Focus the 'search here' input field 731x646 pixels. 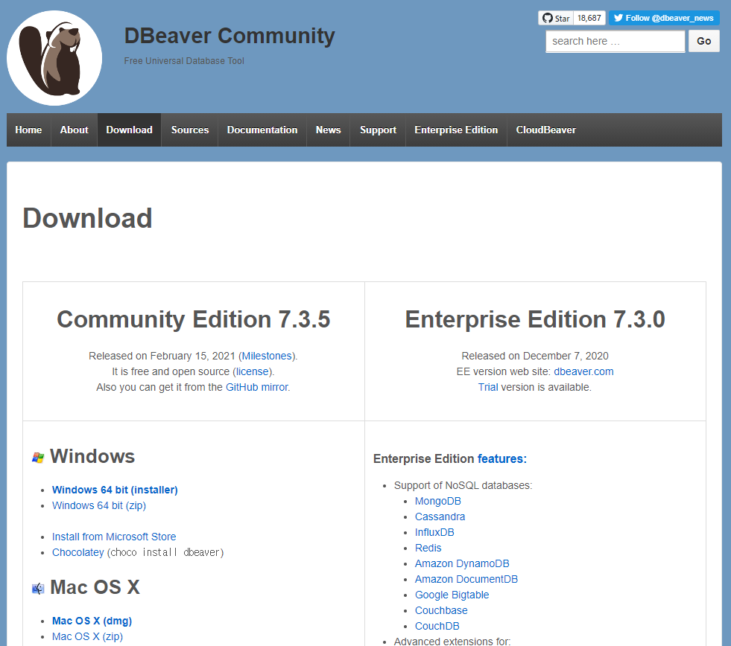(x=616, y=42)
